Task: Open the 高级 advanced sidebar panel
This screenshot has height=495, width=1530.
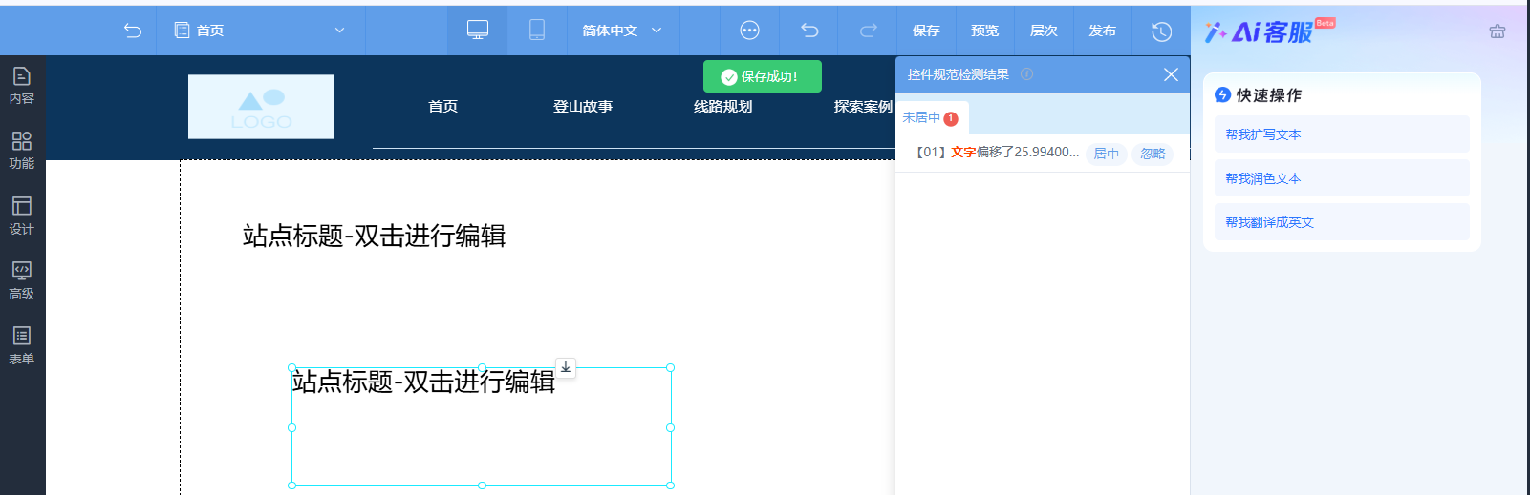Action: (22, 281)
